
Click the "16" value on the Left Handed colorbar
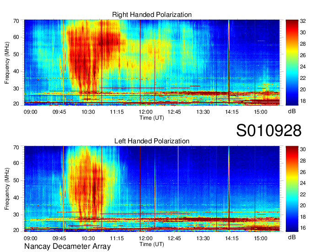coord(303,228)
